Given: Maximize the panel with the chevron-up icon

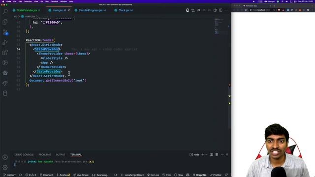Looking at the screenshot, I should click(222, 154).
